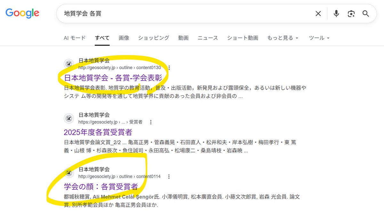
Task: Open the Google logo homepage link
Action: pyautogui.click(x=22, y=13)
